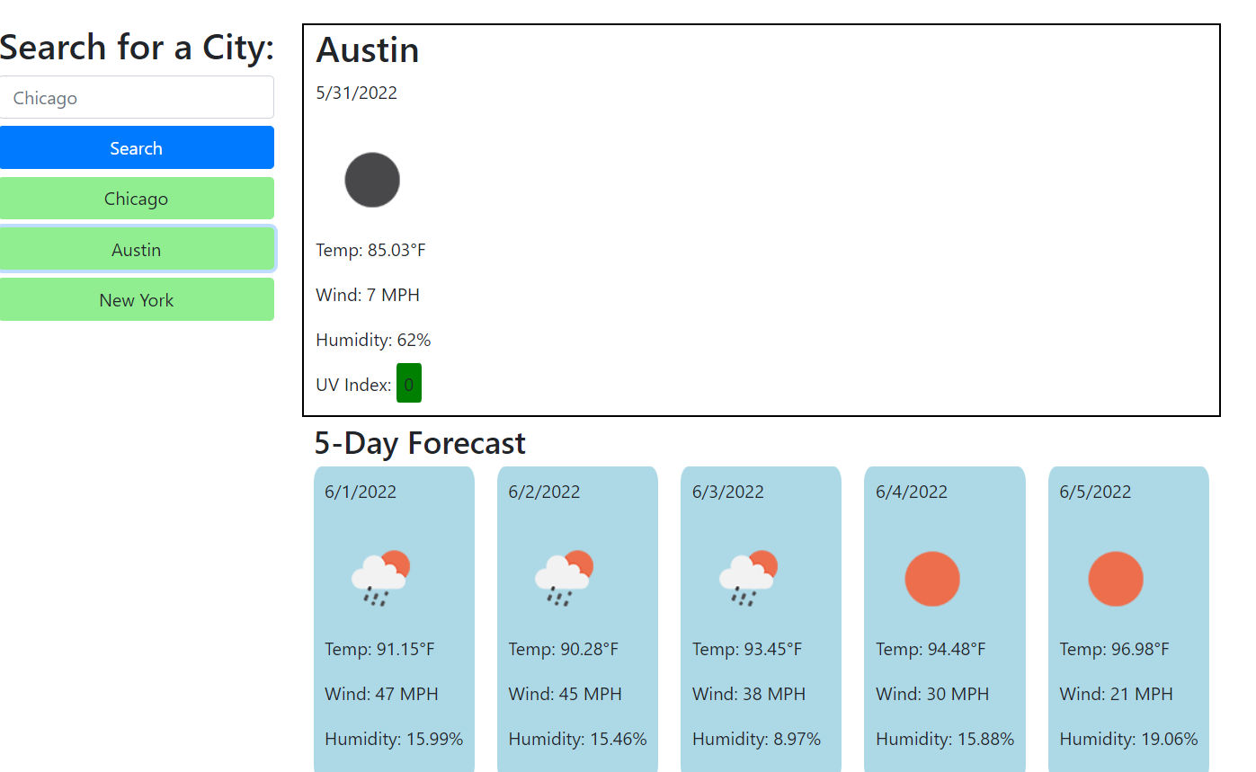Click the 6/5/2022 forecast date
This screenshot has height=772, width=1256.
pyautogui.click(x=1095, y=492)
